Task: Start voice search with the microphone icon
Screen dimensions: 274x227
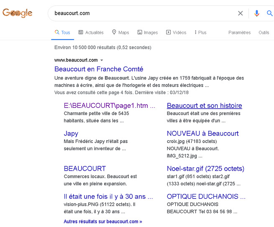Action: [x=257, y=13]
